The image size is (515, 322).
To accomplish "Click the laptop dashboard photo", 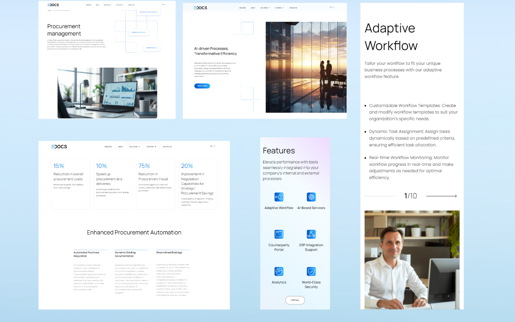I will click(x=107, y=93).
